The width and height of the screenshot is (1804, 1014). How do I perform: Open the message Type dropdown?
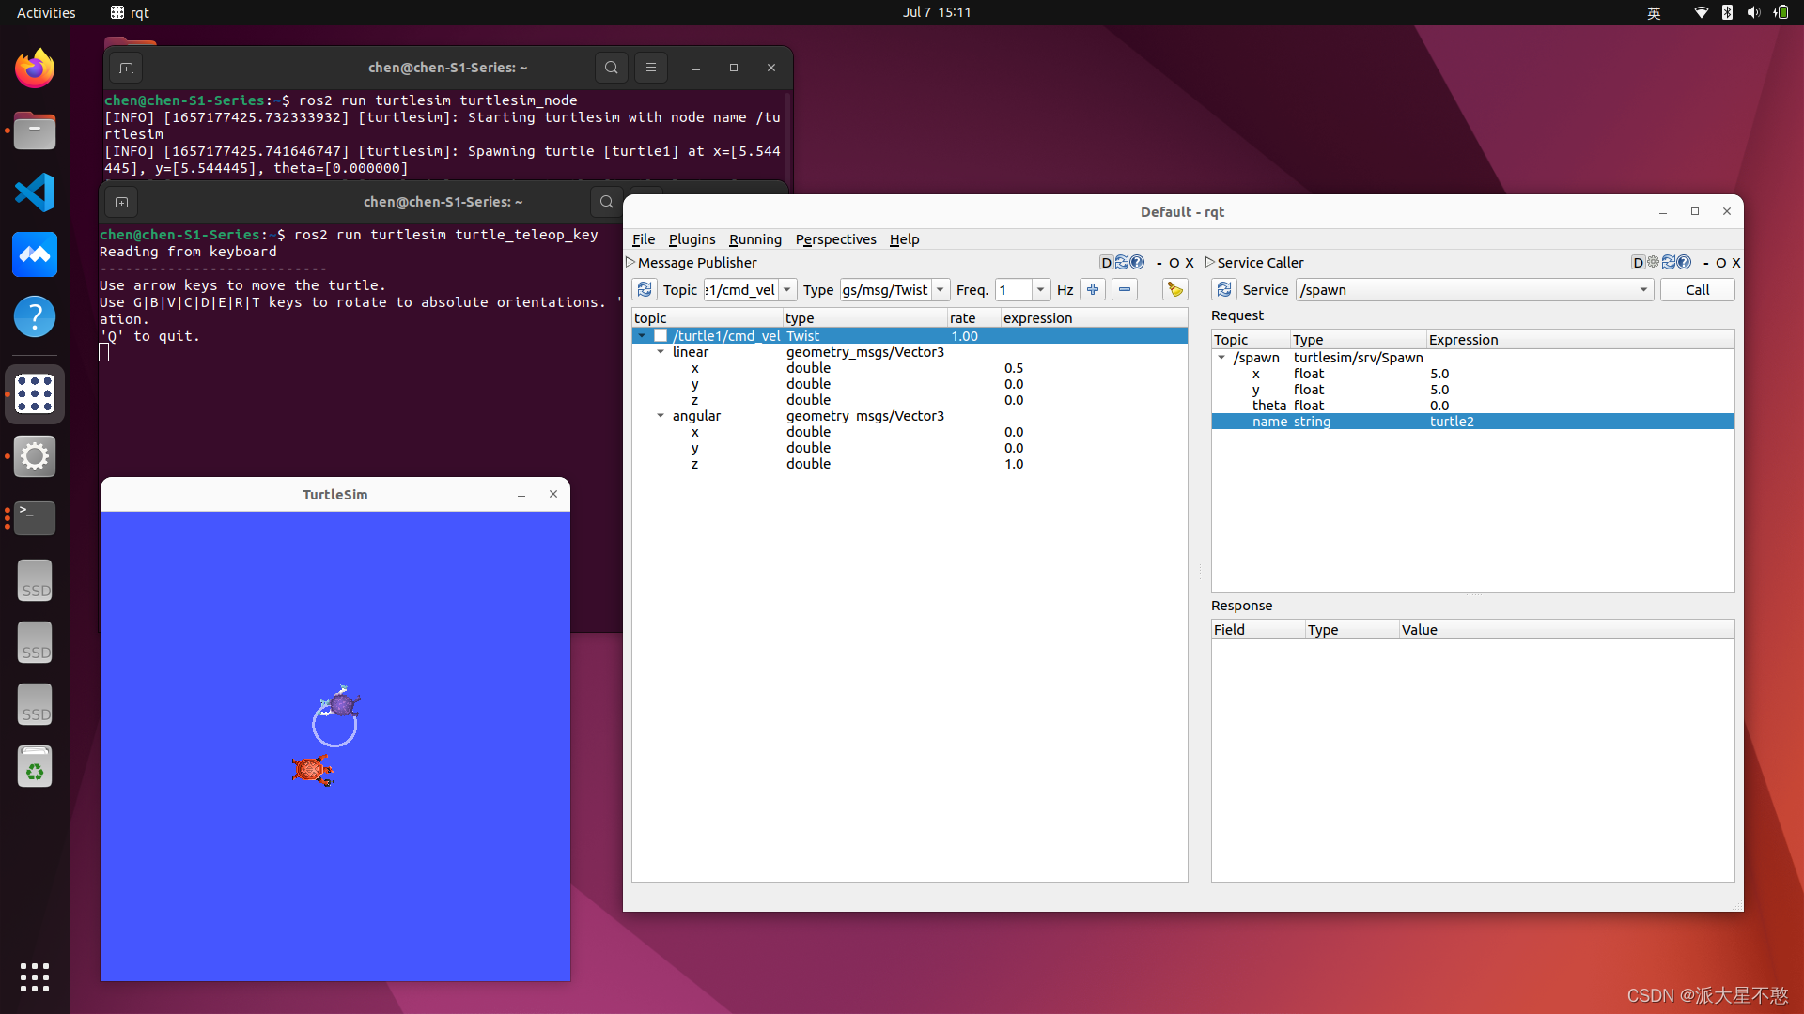pos(940,289)
